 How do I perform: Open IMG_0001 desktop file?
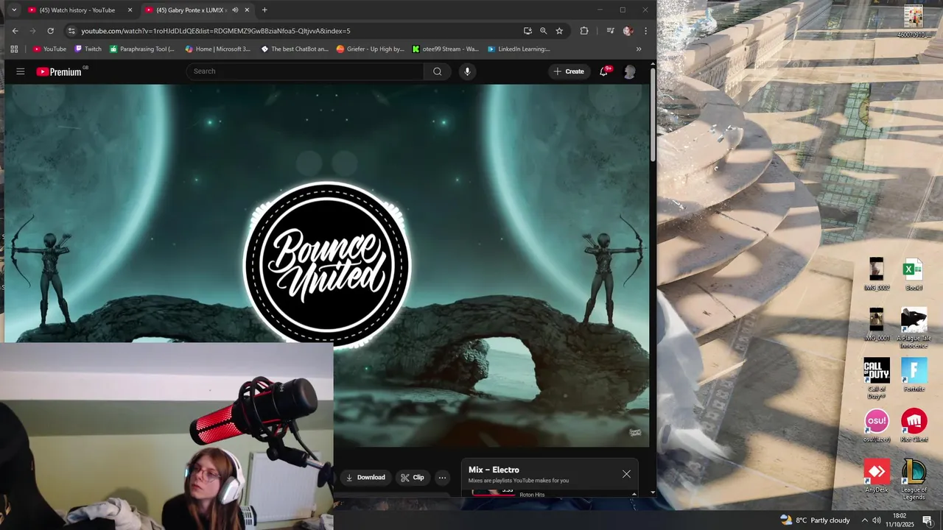pyautogui.click(x=877, y=325)
